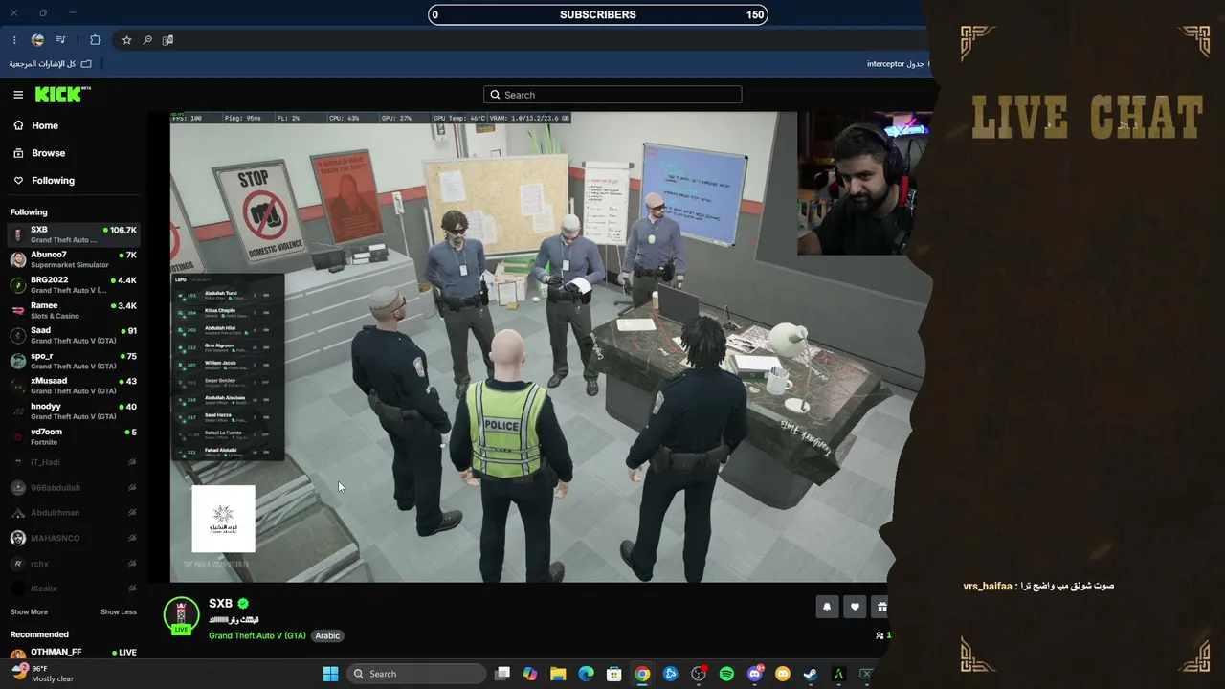1225x689 pixels.
Task: Open offline MAHASNCO channel
Action: (74, 538)
